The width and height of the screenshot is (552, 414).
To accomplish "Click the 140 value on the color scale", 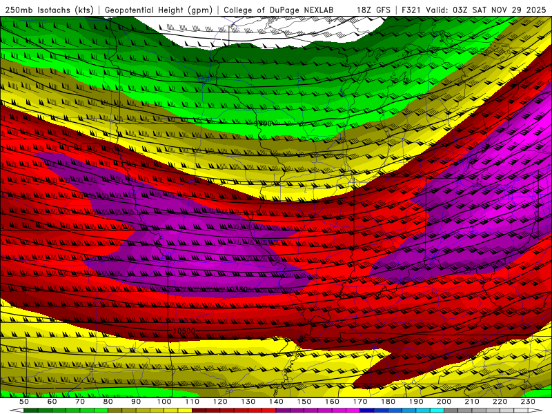I will (x=276, y=402).
